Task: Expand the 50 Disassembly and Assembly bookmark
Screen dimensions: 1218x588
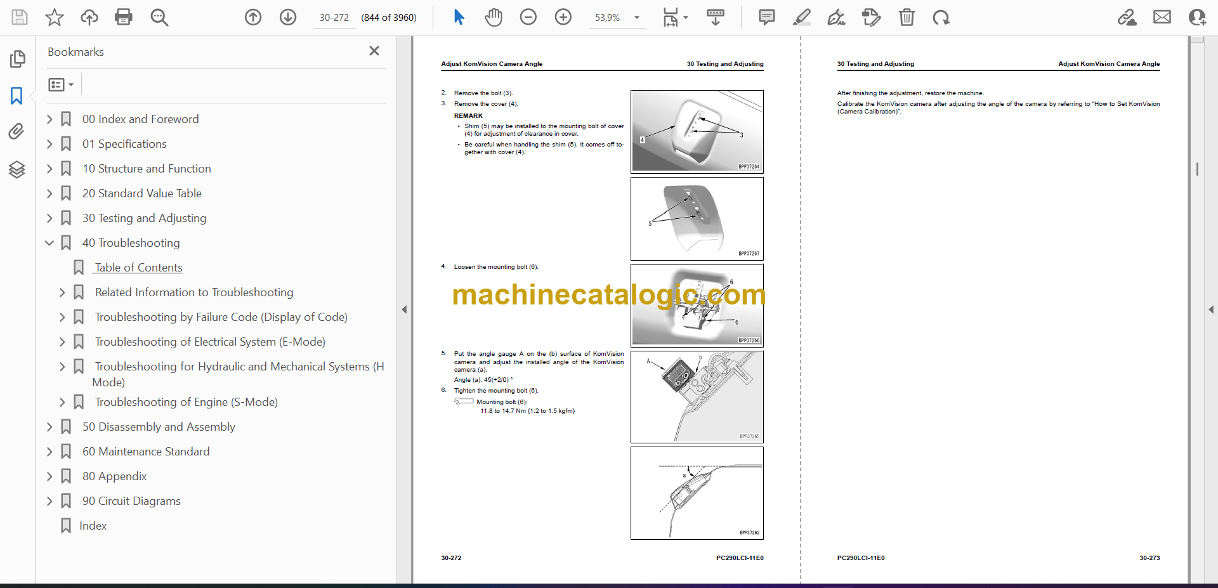Action: click(49, 426)
